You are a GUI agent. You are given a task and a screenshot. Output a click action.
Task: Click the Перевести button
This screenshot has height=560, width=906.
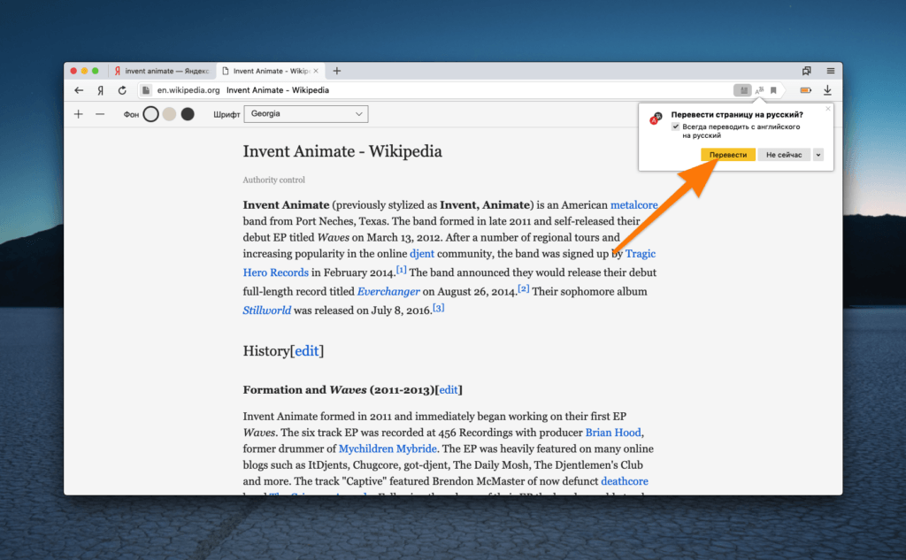728,155
